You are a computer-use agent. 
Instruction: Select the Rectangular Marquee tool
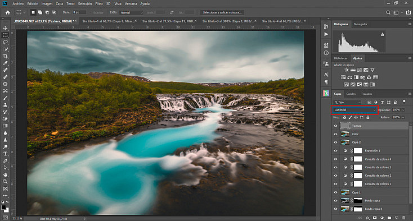(x=5, y=35)
